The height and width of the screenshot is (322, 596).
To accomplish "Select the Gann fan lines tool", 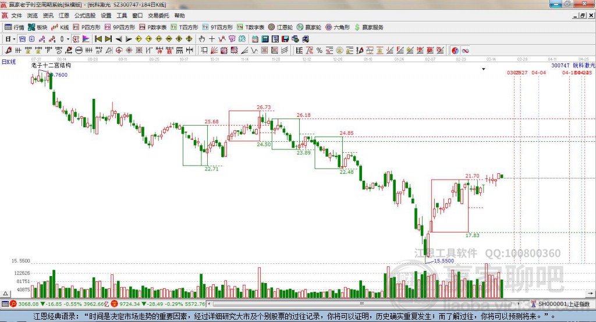I will tap(214, 50).
